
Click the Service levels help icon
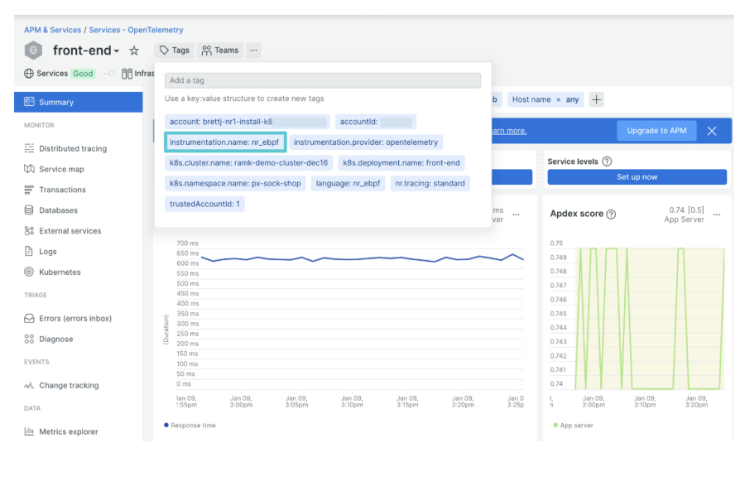tap(607, 161)
